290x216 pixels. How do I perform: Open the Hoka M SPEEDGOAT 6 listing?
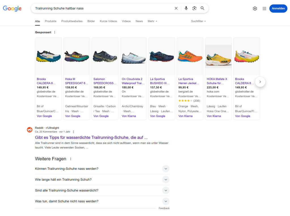click(76, 81)
